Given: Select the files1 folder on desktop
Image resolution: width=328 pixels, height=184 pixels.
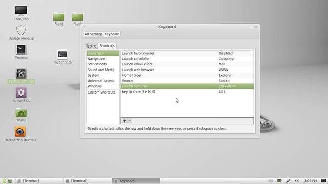Looking at the screenshot, I should pos(58,17).
